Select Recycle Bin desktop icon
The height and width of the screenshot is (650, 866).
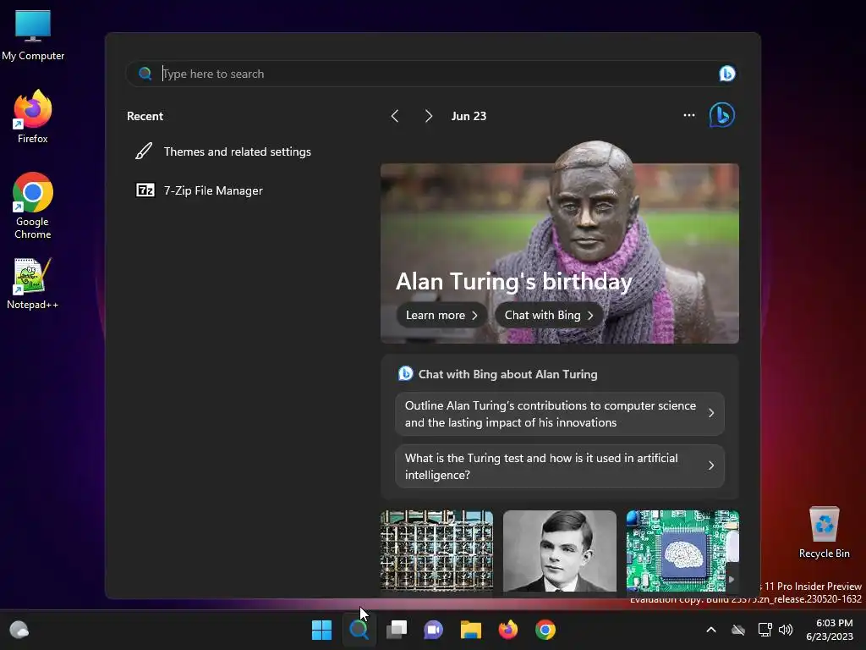[824, 533]
